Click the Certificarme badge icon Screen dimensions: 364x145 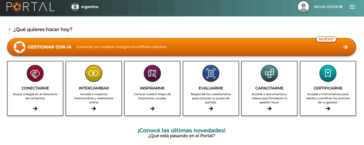click(328, 74)
